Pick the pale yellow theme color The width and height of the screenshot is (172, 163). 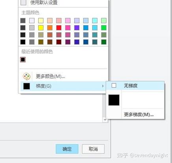tap(41, 21)
